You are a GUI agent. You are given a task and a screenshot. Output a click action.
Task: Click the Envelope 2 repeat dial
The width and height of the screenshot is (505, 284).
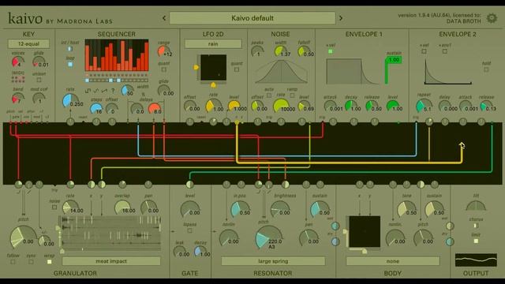coord(424,106)
